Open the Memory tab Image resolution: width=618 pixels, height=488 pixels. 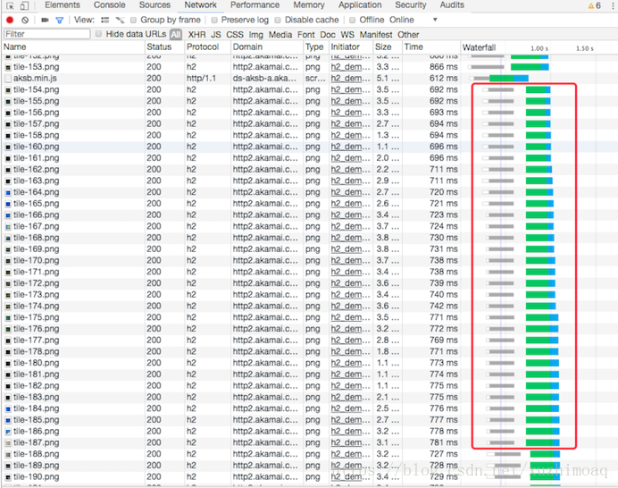coord(309,5)
